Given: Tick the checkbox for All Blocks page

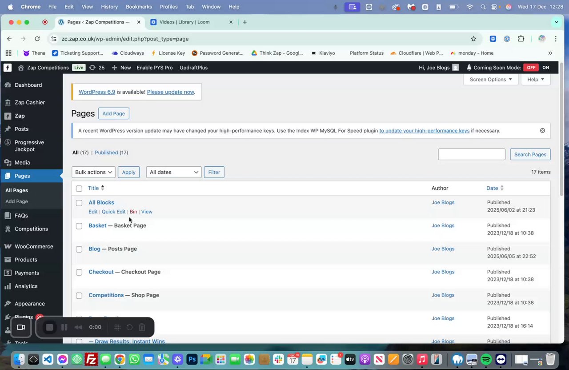Looking at the screenshot, I should (79, 203).
